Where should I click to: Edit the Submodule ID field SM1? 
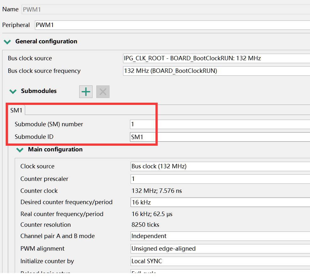(220, 137)
